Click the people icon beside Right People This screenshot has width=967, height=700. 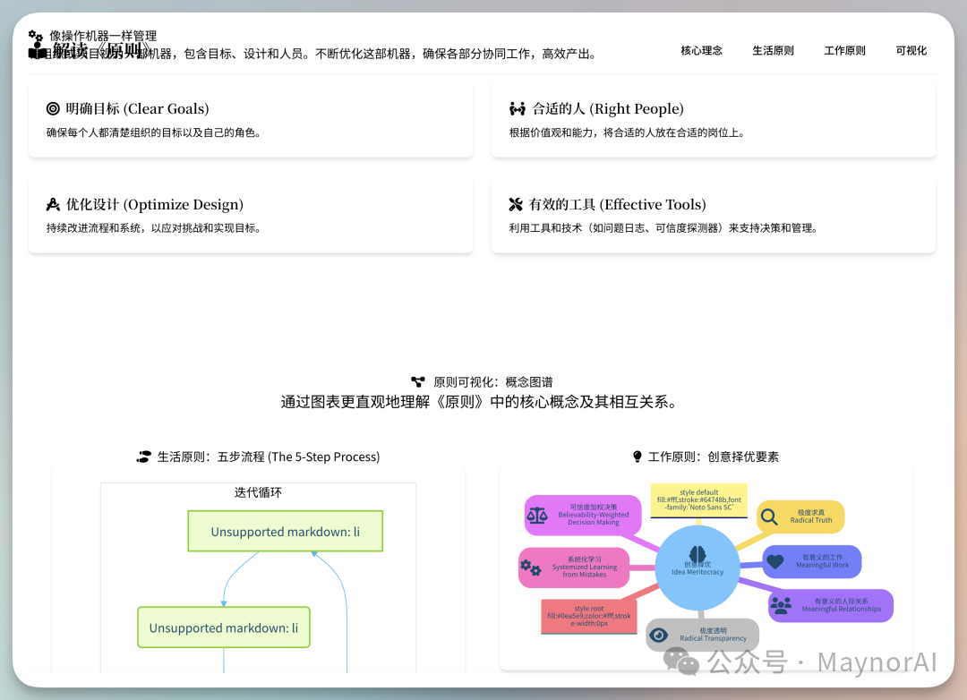[518, 108]
